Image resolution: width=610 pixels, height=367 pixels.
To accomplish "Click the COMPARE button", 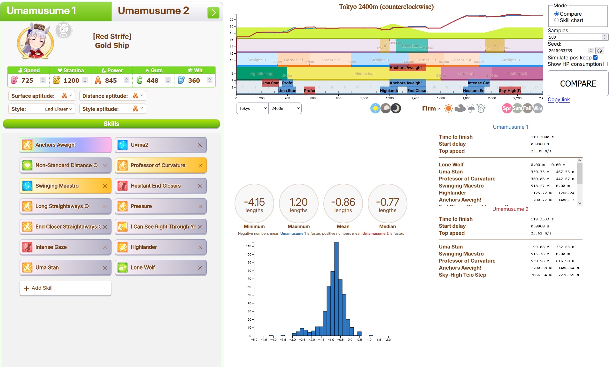I will pyautogui.click(x=578, y=83).
